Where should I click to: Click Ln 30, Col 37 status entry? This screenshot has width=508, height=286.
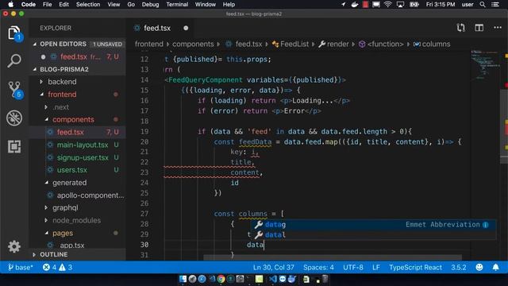pos(273,268)
